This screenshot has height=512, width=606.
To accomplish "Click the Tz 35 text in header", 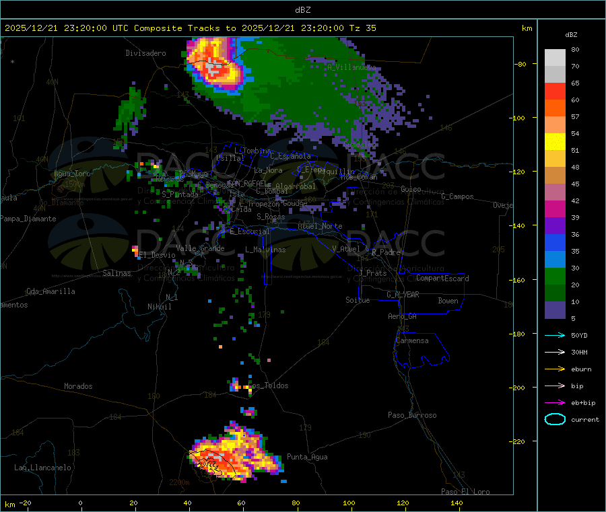I will pos(363,28).
